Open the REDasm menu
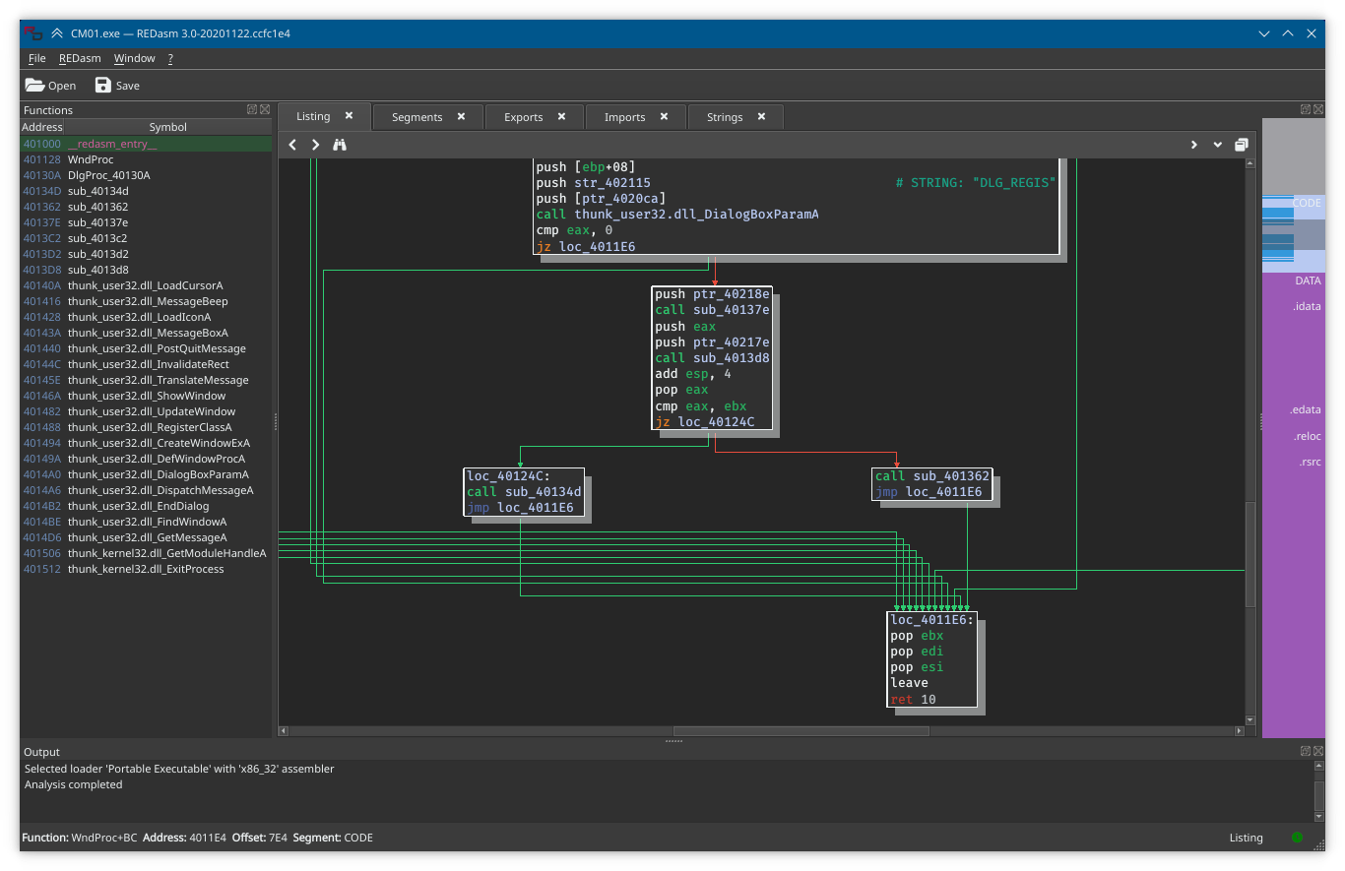The height and width of the screenshot is (871, 1345). click(x=80, y=59)
